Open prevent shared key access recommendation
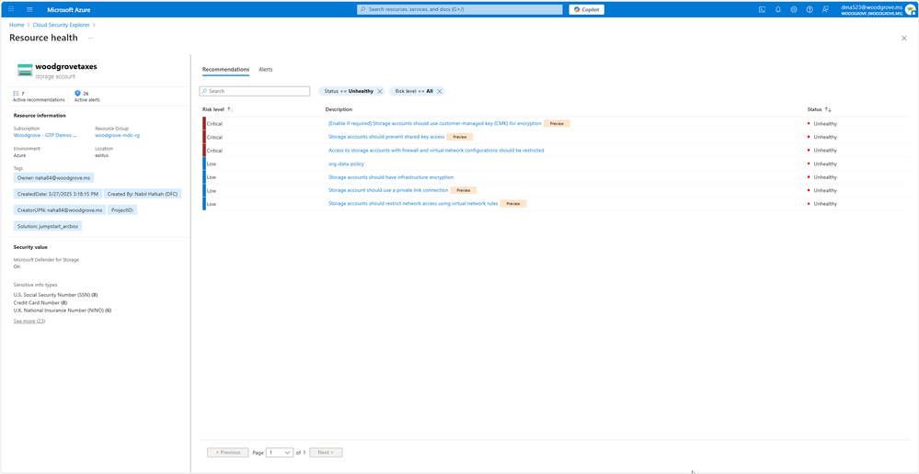The width and height of the screenshot is (919, 474). click(386, 137)
